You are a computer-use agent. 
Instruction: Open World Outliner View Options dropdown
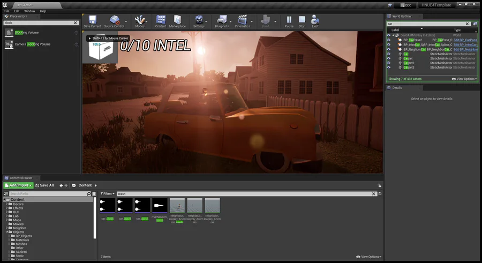464,79
